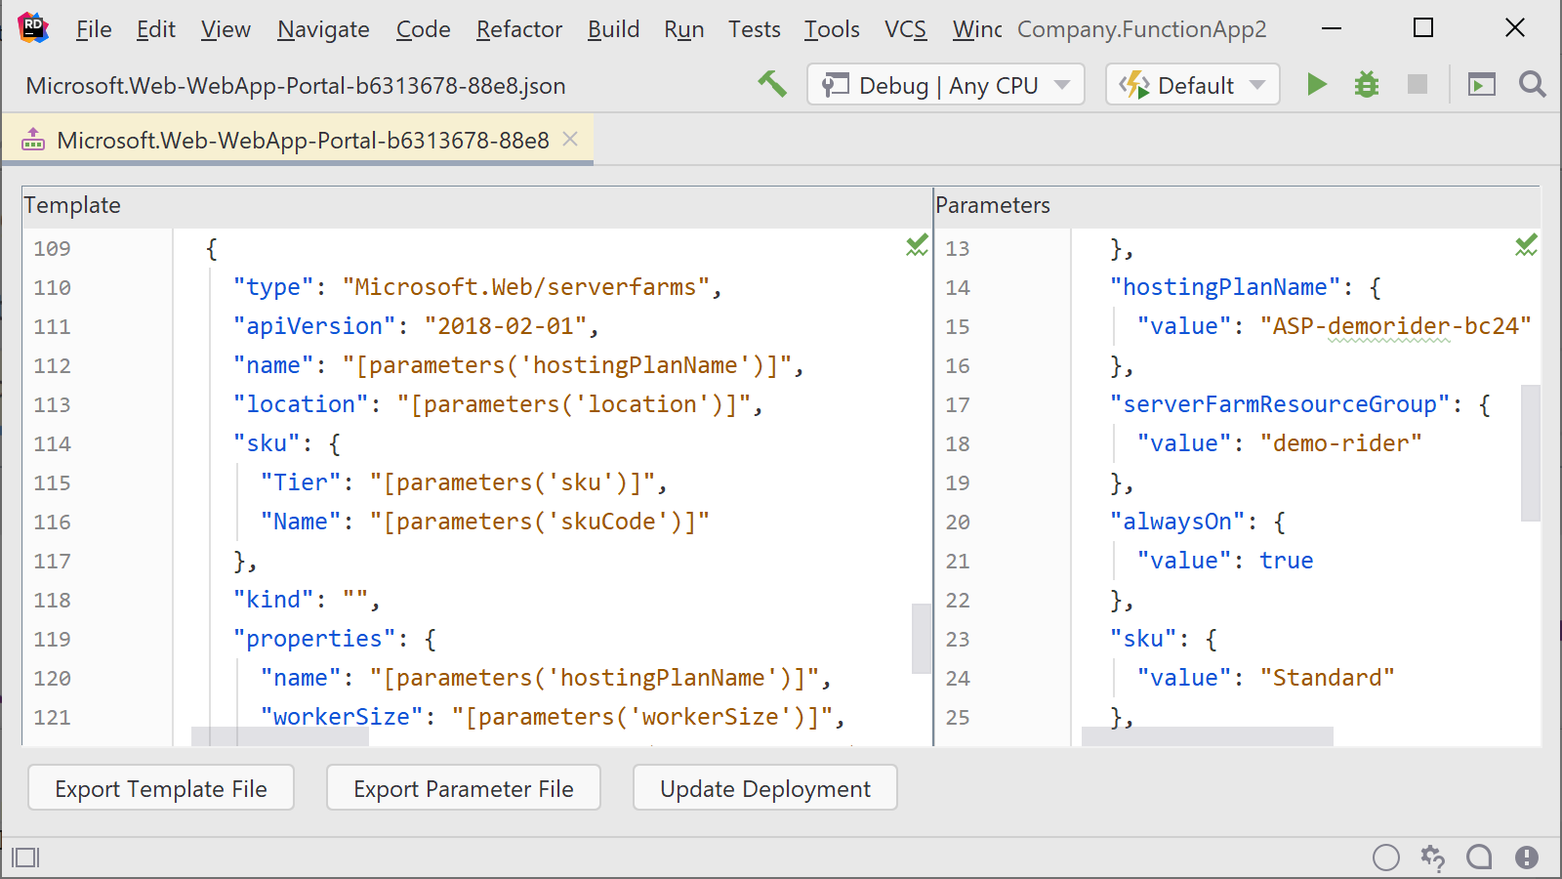Open the exclamation notifications icon
This screenshot has height=879, width=1562.
[x=1527, y=858]
